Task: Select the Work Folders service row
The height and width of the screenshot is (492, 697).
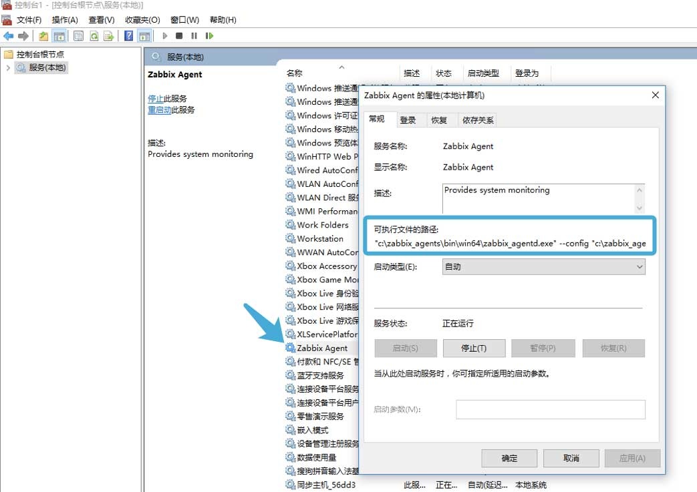Action: 322,225
